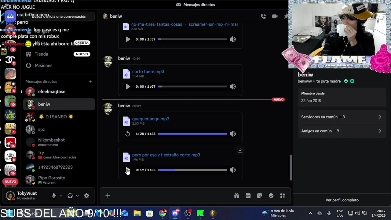Go to the Tienda section
The width and height of the screenshot is (391, 220).
click(x=59, y=54)
